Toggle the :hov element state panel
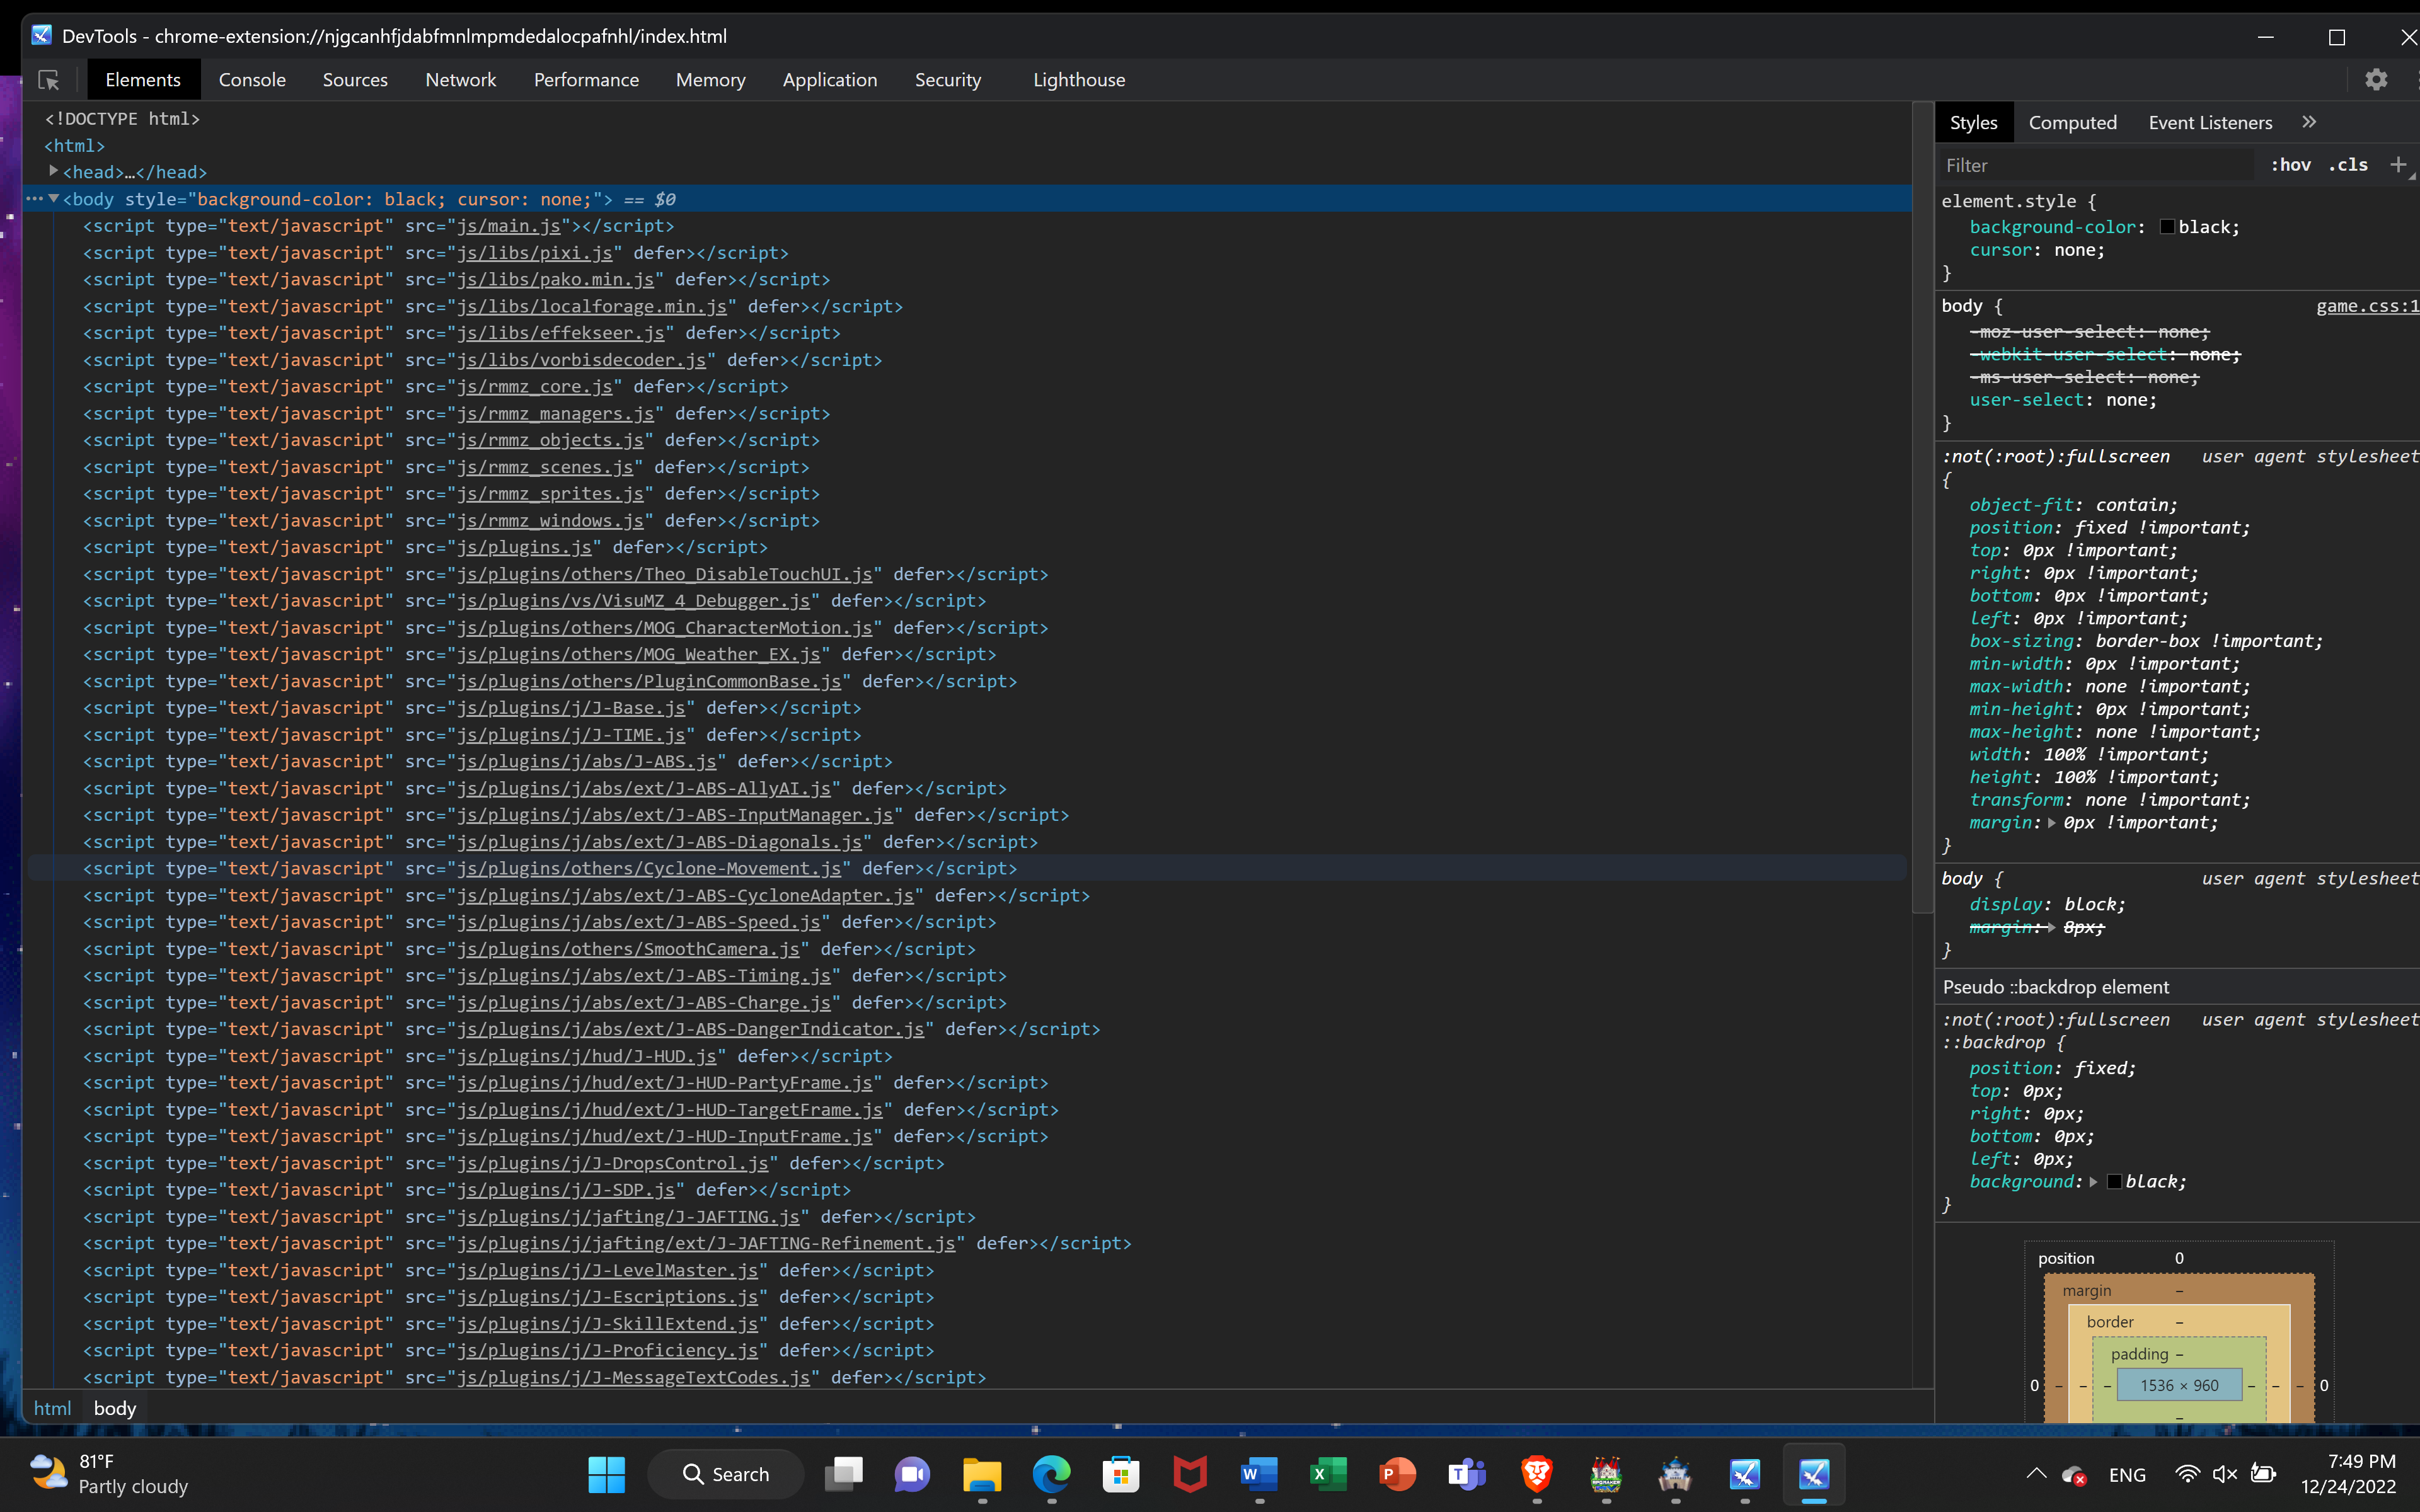This screenshot has height=1512, width=2420. 2290,165
